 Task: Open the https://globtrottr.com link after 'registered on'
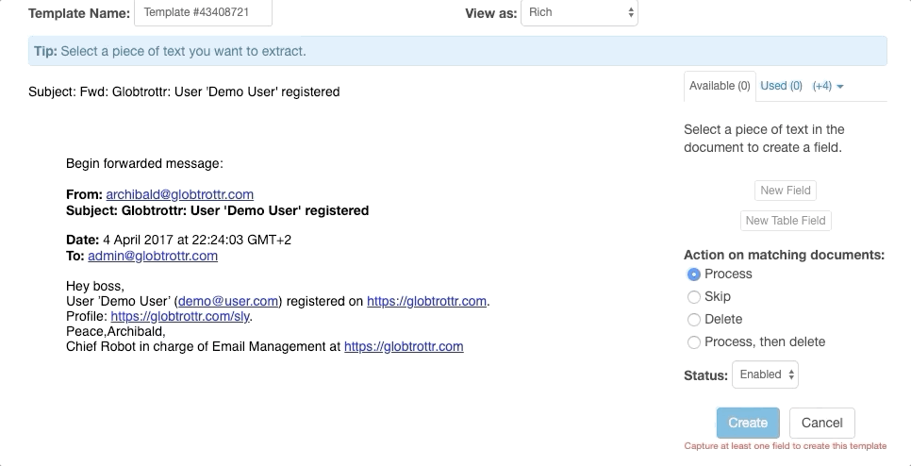click(426, 301)
